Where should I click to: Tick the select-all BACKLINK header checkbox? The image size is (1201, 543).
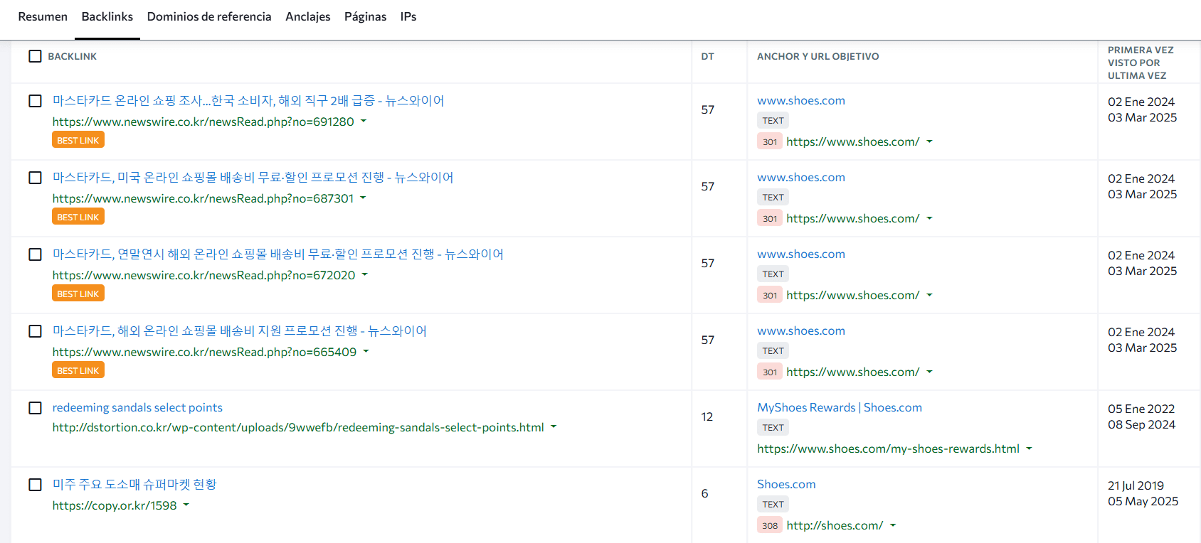[35, 56]
